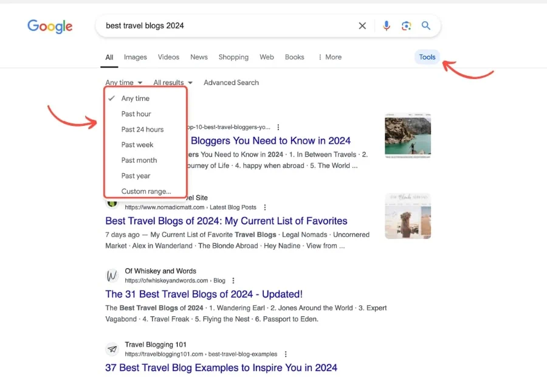
Task: Click the Of Whiskey and Words site name
Action: (160, 271)
